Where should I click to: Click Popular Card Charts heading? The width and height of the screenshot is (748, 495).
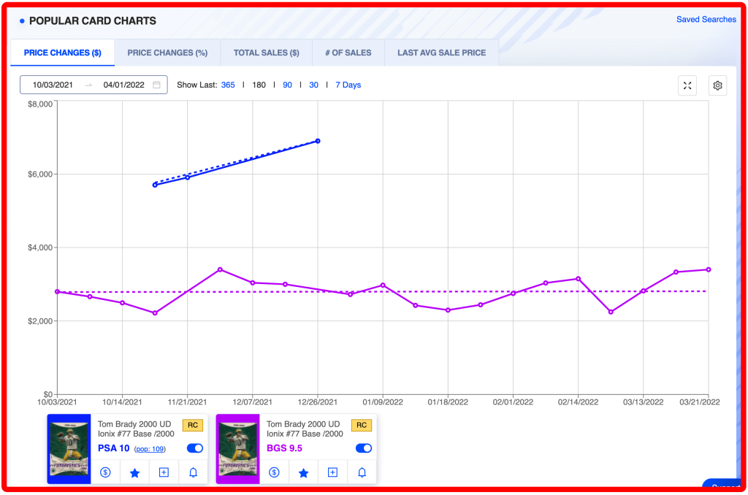[93, 21]
